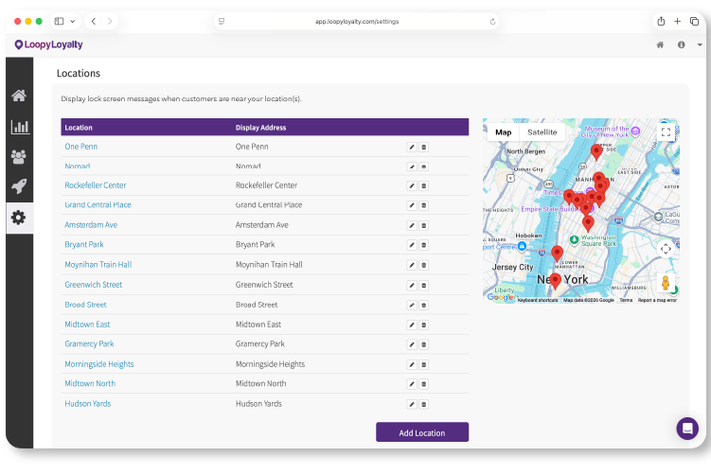The height and width of the screenshot is (474, 711).
Task: Delete the One Penn location
Action: [423, 147]
